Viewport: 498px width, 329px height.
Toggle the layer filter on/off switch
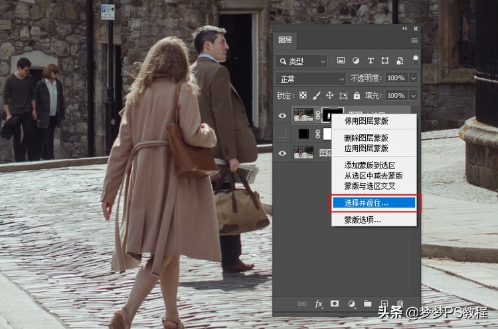pos(416,60)
